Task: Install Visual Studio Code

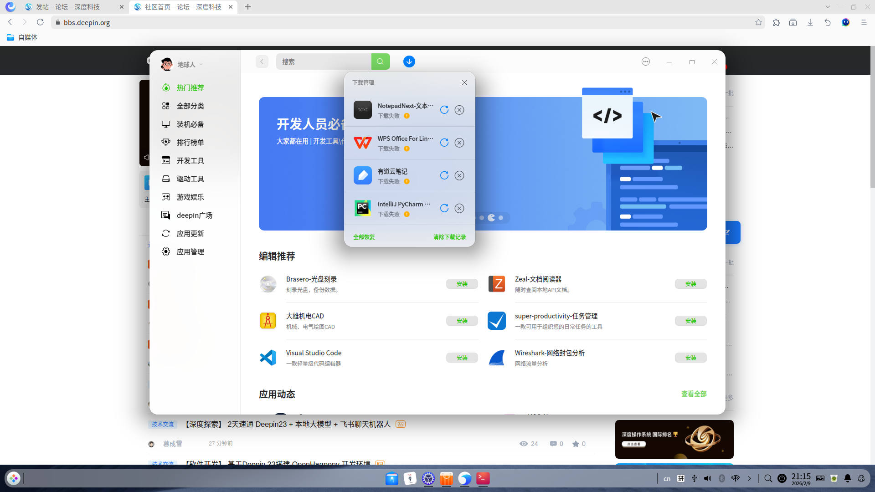Action: pyautogui.click(x=462, y=358)
